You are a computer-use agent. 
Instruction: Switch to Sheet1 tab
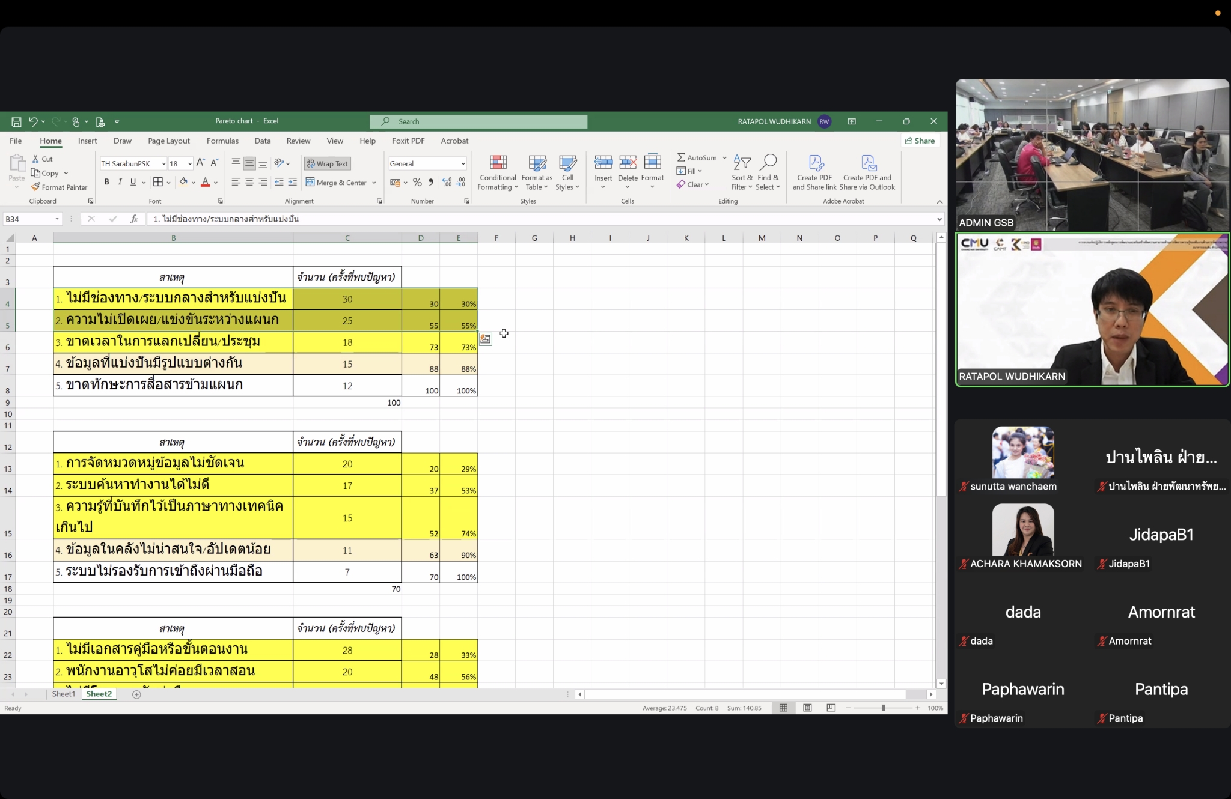click(64, 694)
